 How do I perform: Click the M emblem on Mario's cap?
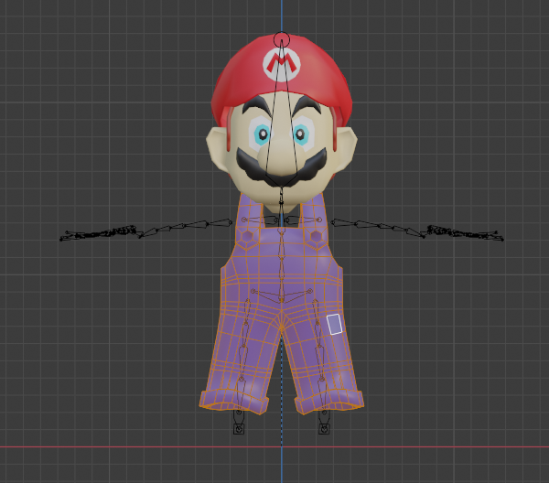(282, 65)
